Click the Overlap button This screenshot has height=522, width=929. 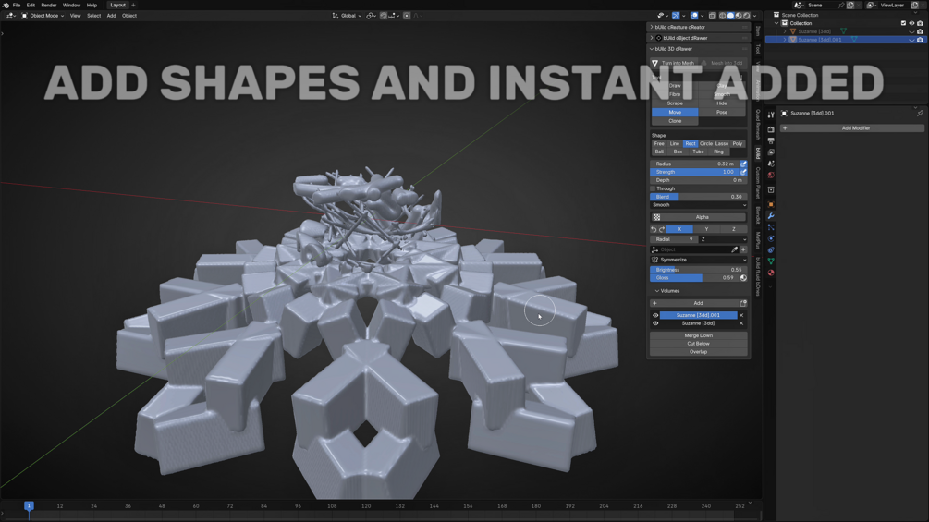[x=699, y=352]
